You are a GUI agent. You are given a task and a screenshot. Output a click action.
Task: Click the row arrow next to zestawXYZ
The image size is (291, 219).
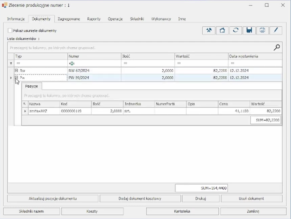pyautogui.click(x=25, y=111)
